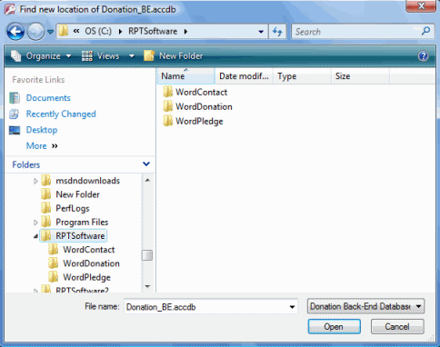Select the WordContact folder in file list
440x347 pixels.
[x=201, y=92]
